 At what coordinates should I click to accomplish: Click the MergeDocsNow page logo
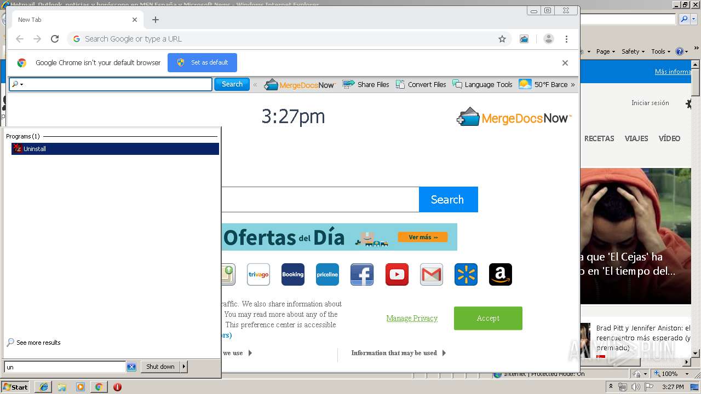click(514, 117)
